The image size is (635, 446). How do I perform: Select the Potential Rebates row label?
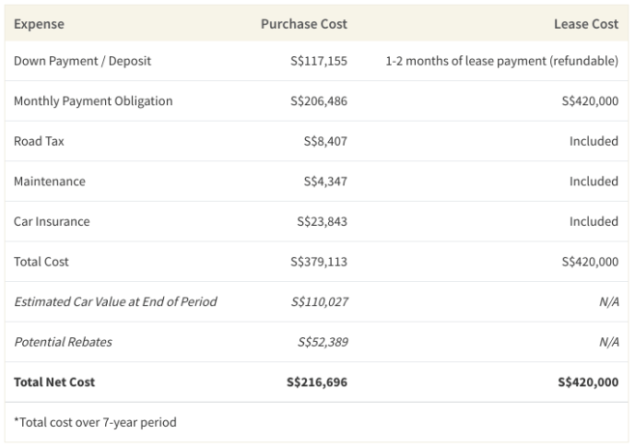pyautogui.click(x=63, y=342)
